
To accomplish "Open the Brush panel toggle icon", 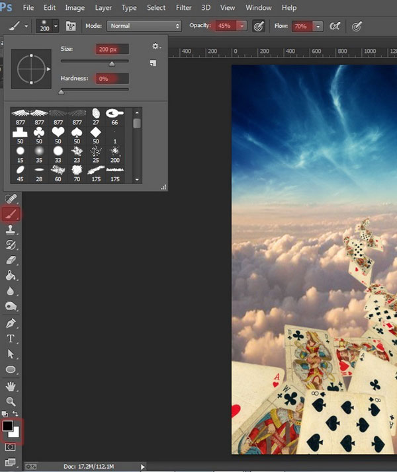I will (x=71, y=26).
